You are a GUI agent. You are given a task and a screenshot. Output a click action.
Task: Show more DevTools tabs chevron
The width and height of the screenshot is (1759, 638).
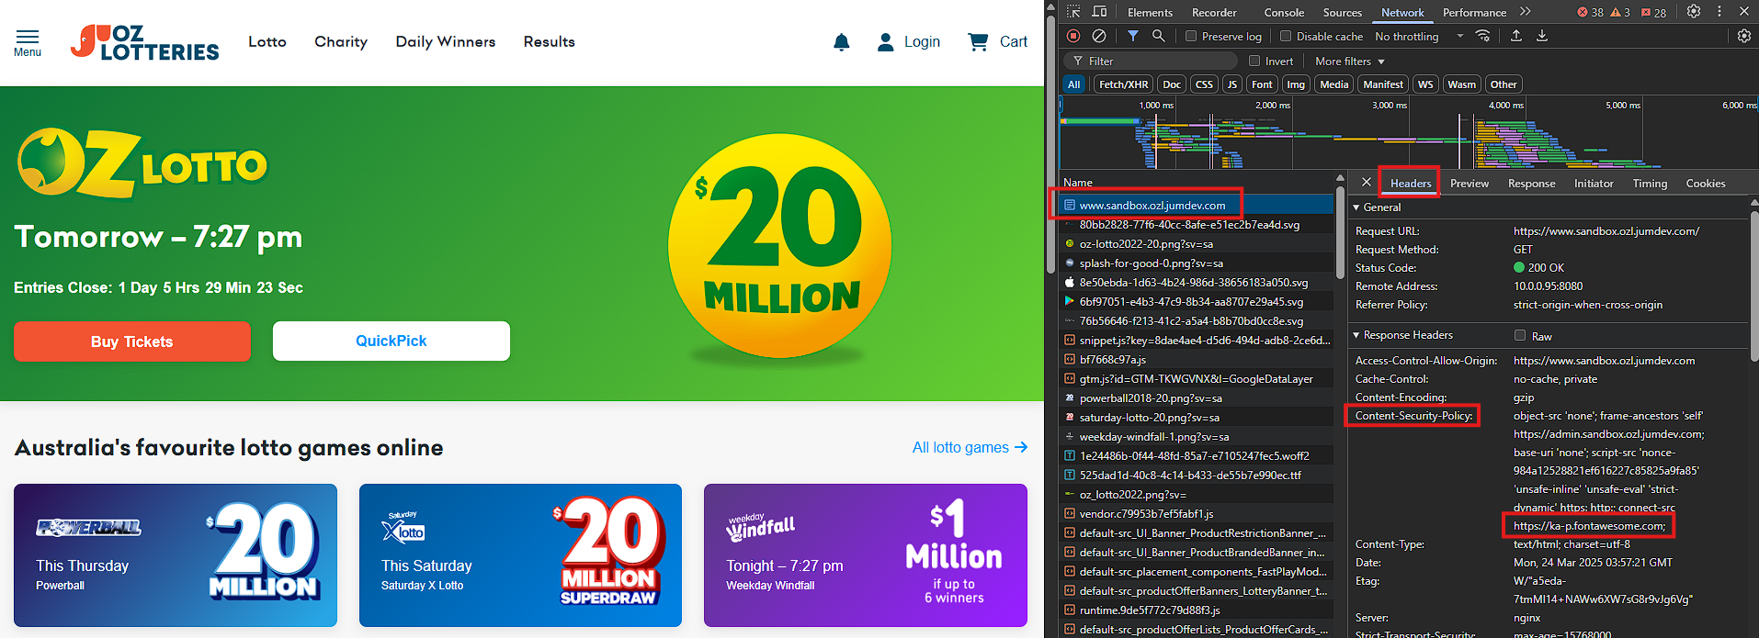(1526, 12)
